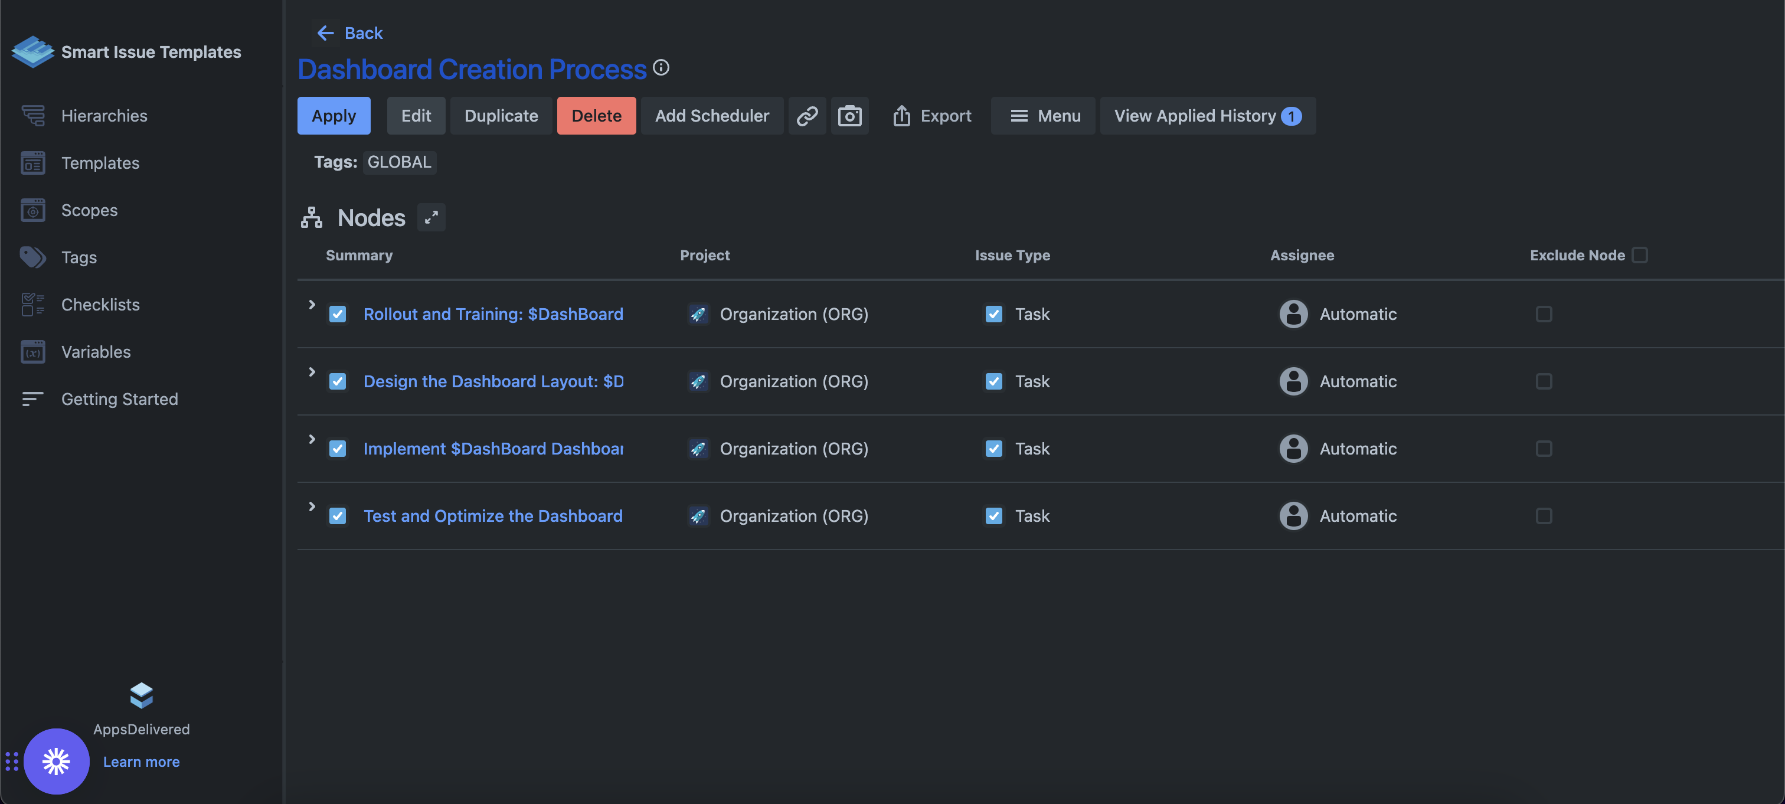This screenshot has width=1785, height=804.
Task: Click the Learn more link
Action: click(141, 761)
